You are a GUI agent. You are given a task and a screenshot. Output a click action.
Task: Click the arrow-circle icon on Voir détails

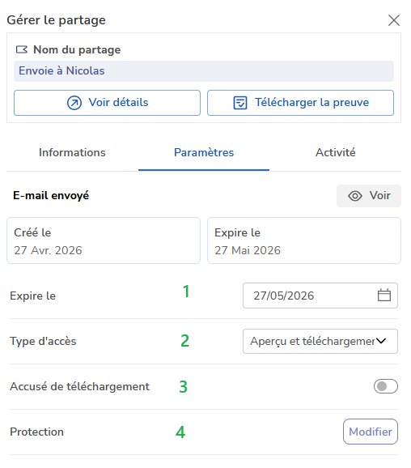click(74, 103)
